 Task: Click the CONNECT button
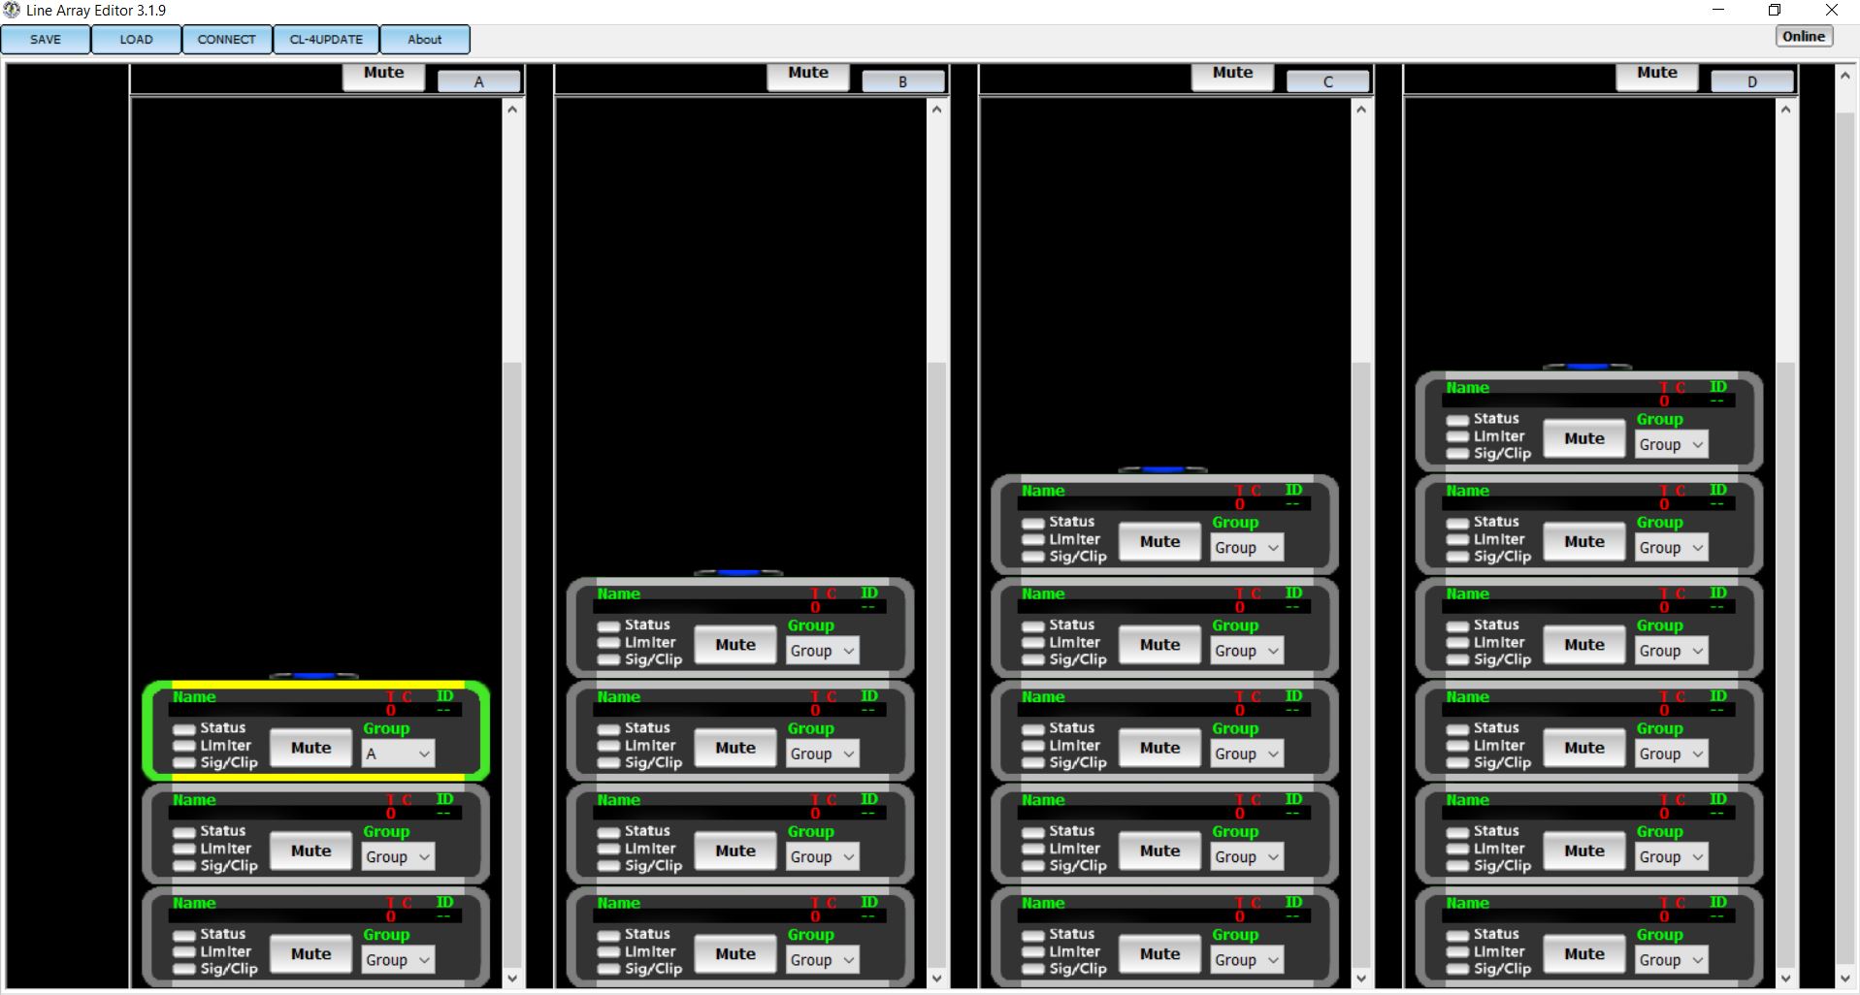click(226, 40)
